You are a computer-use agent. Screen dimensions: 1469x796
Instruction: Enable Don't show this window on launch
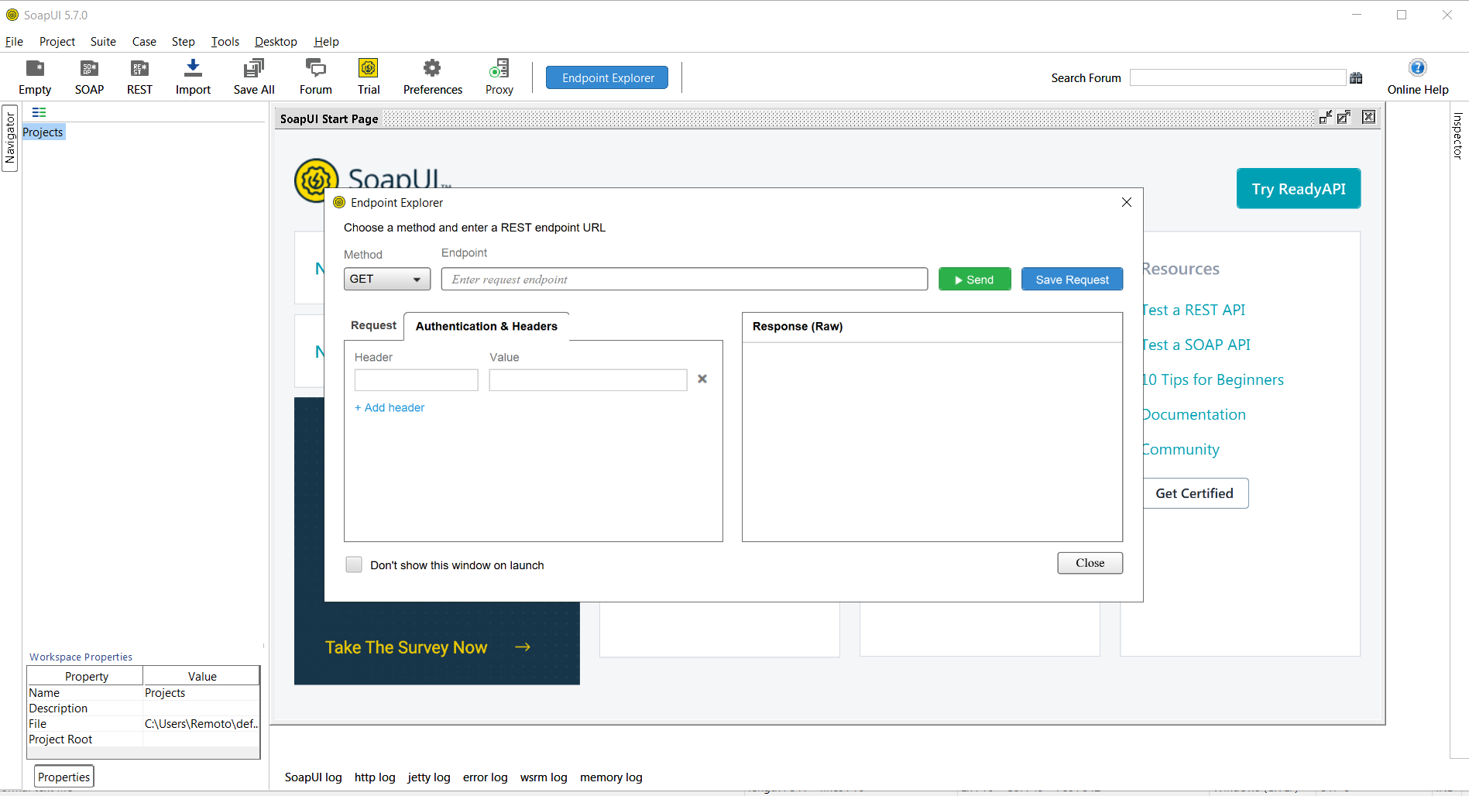[354, 564]
